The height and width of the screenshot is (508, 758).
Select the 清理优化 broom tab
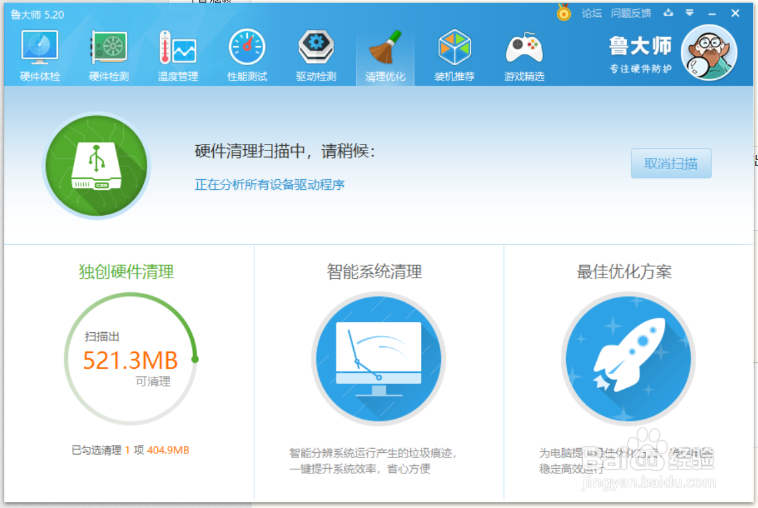[385, 56]
